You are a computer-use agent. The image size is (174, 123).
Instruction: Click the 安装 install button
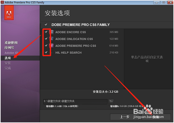[156, 117]
